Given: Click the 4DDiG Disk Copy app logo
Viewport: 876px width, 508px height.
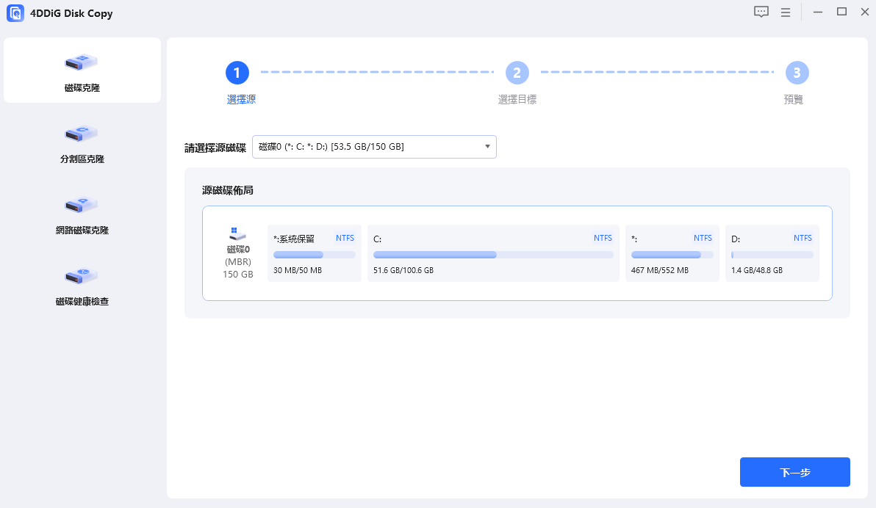Looking at the screenshot, I should coord(15,13).
